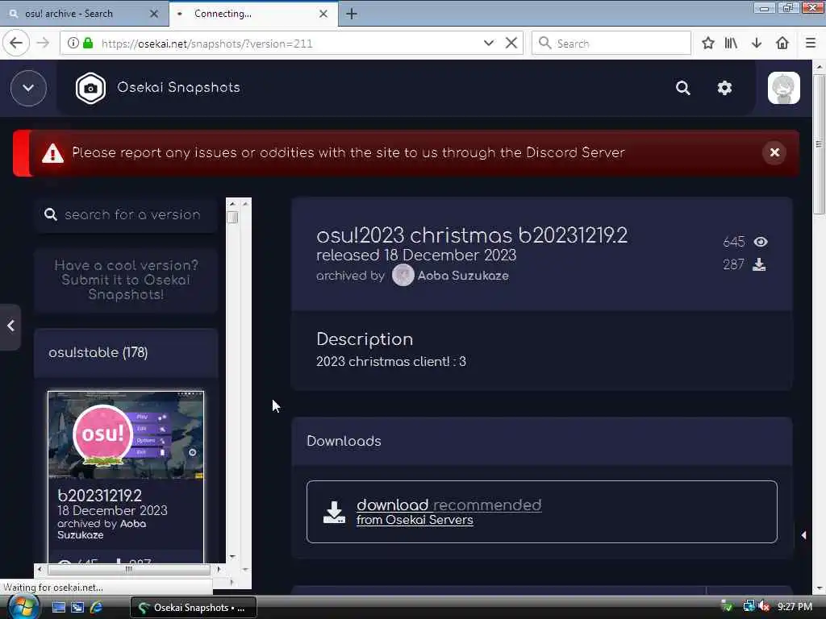Click the warning triangle icon in alert
Viewport: 826px width, 619px height.
52,153
